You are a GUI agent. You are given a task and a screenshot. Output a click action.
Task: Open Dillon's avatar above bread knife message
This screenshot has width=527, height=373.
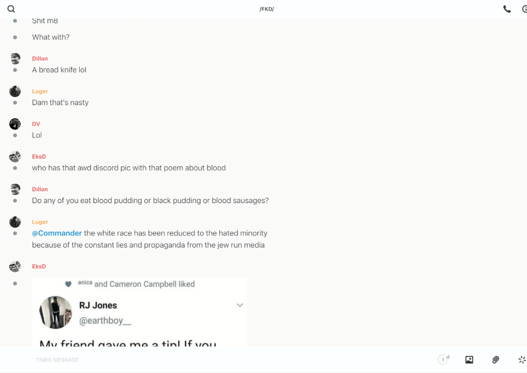pyautogui.click(x=15, y=59)
